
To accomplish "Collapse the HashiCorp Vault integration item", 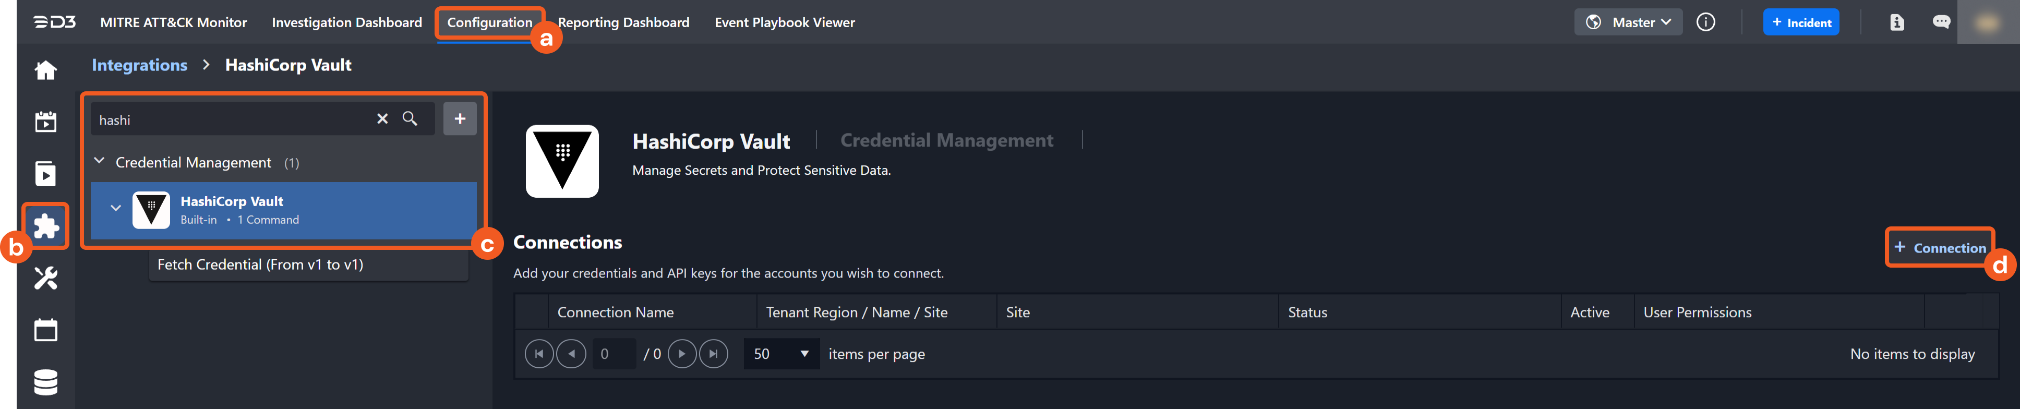I will click(116, 209).
